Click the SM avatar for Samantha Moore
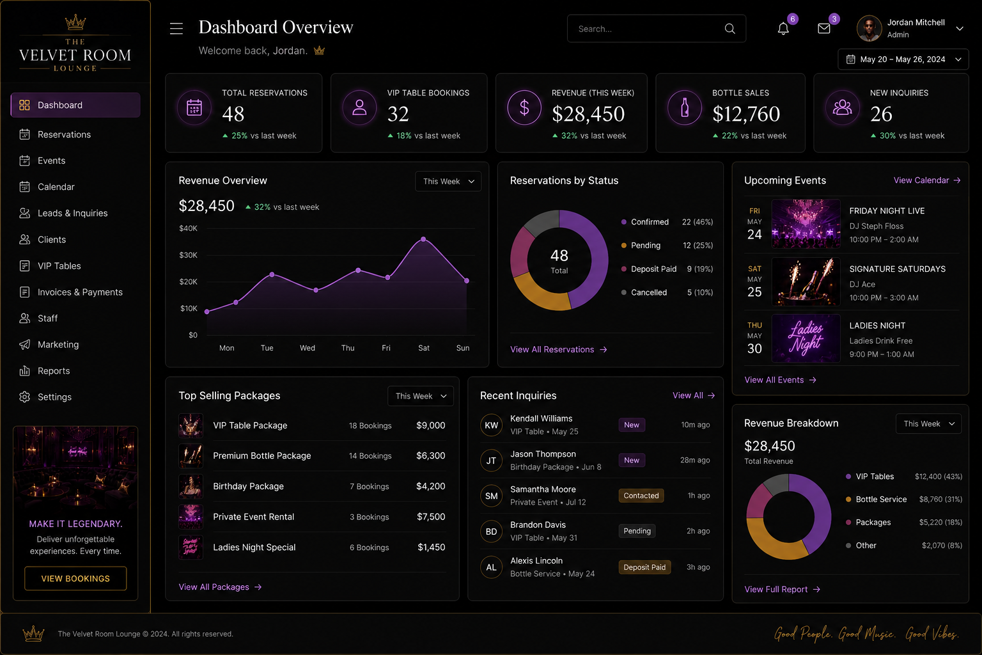982x655 pixels. [491, 496]
